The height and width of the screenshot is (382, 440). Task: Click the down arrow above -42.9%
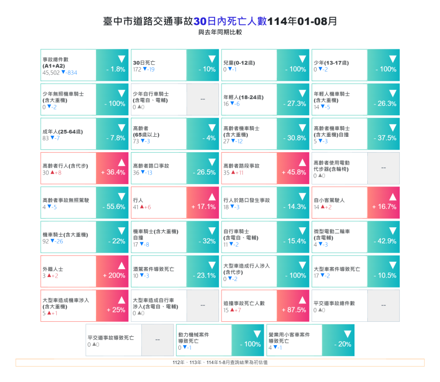click(393, 230)
